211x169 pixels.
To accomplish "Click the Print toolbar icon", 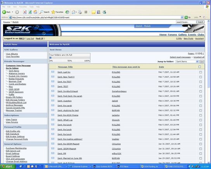I will point(80,12).
